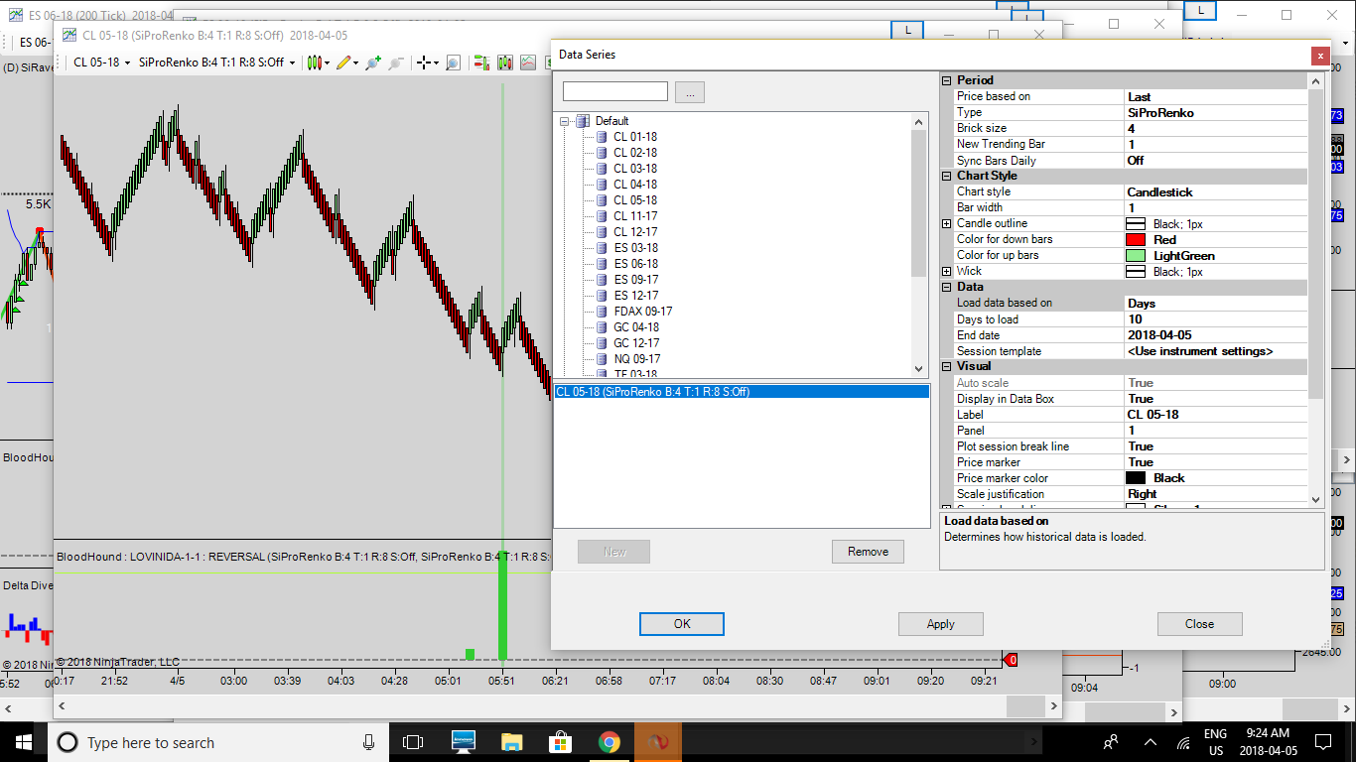The width and height of the screenshot is (1356, 762).
Task: Open Action Center notifications icon
Action: (1322, 742)
